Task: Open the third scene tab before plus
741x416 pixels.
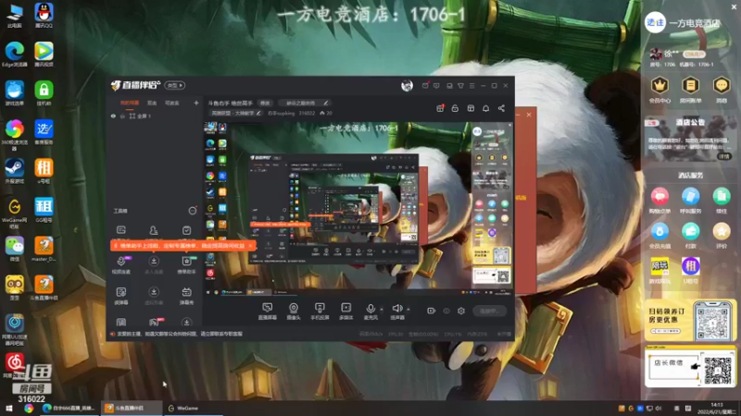Action: [171, 103]
